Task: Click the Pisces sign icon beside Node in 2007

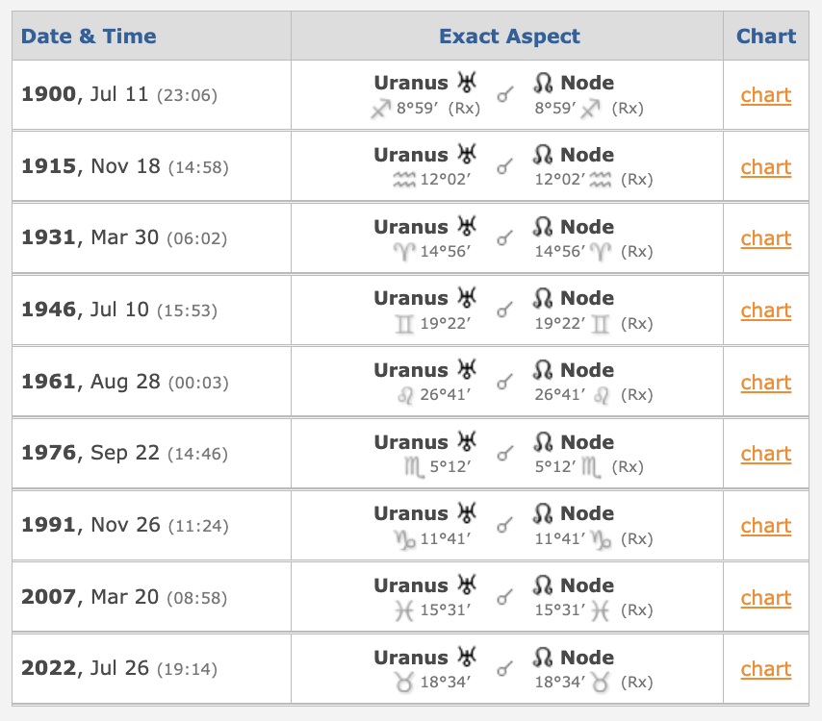Action: tap(601, 611)
